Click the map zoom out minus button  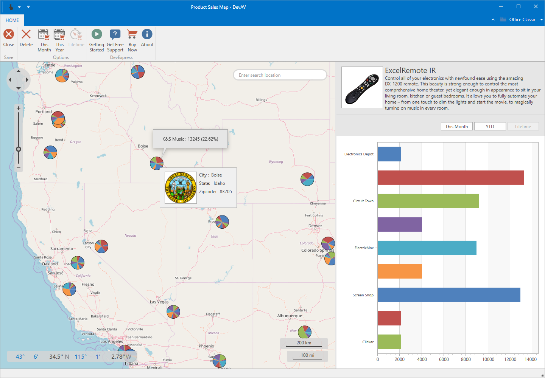tap(19, 167)
